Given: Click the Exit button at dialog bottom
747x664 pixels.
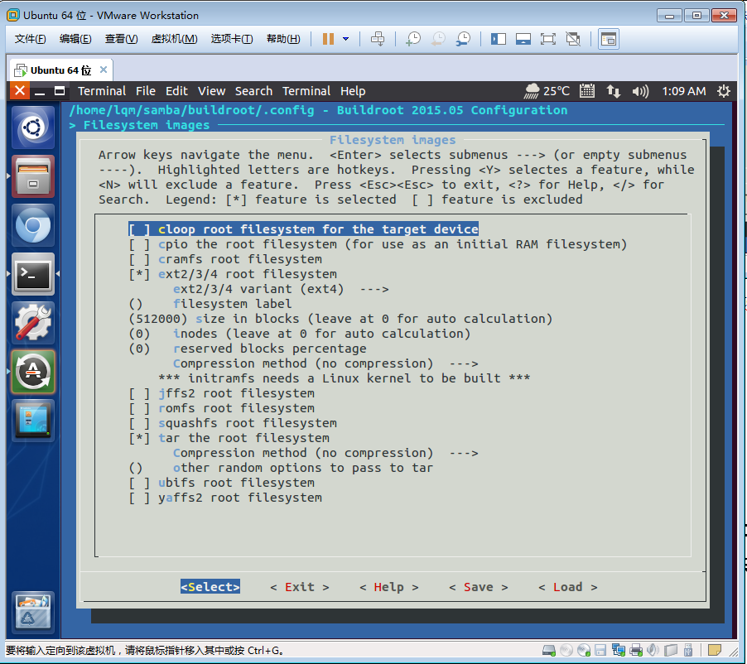Looking at the screenshot, I should coord(299,587).
